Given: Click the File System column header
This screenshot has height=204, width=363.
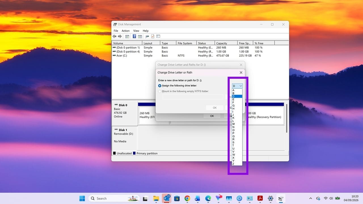Looking at the screenshot, I should click(186, 43).
